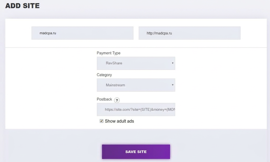Click the Payment Type dropdown arrow
270x162 pixels.
click(x=172, y=63)
